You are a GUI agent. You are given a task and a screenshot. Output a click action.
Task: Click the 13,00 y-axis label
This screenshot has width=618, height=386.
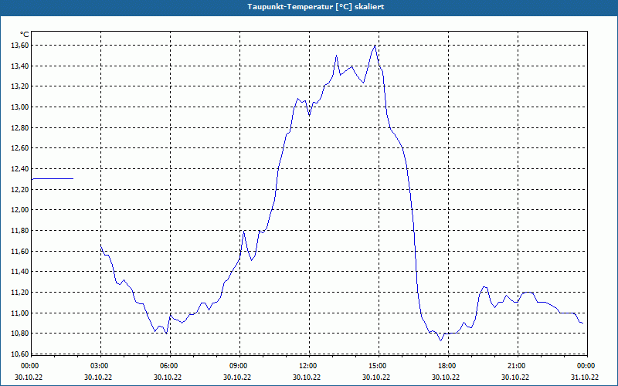point(20,107)
